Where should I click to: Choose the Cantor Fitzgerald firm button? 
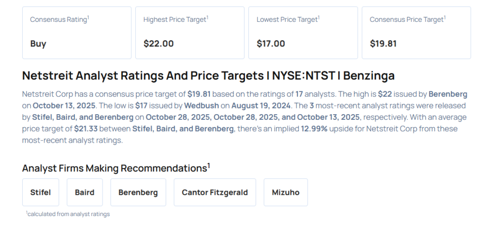point(215,192)
